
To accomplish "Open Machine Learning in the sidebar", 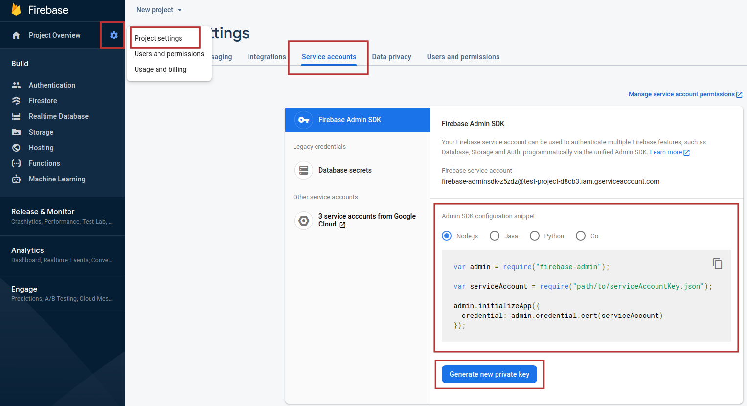I will tap(57, 179).
